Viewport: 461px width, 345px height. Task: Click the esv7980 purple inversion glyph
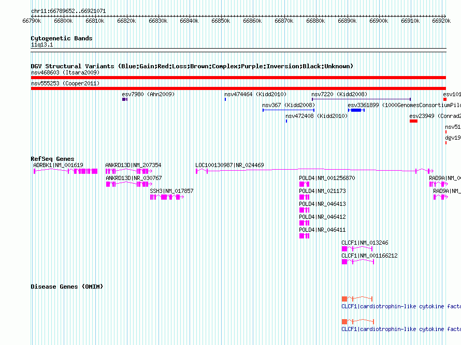point(125,99)
